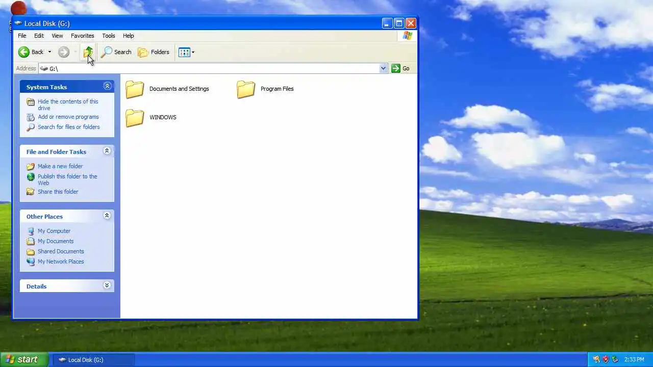Collapse the System Tasks panel

pyautogui.click(x=107, y=86)
